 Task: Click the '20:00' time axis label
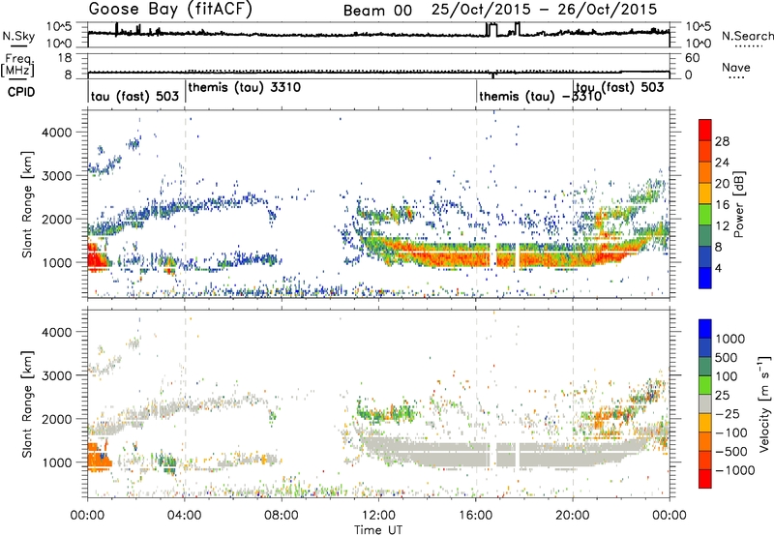573,516
